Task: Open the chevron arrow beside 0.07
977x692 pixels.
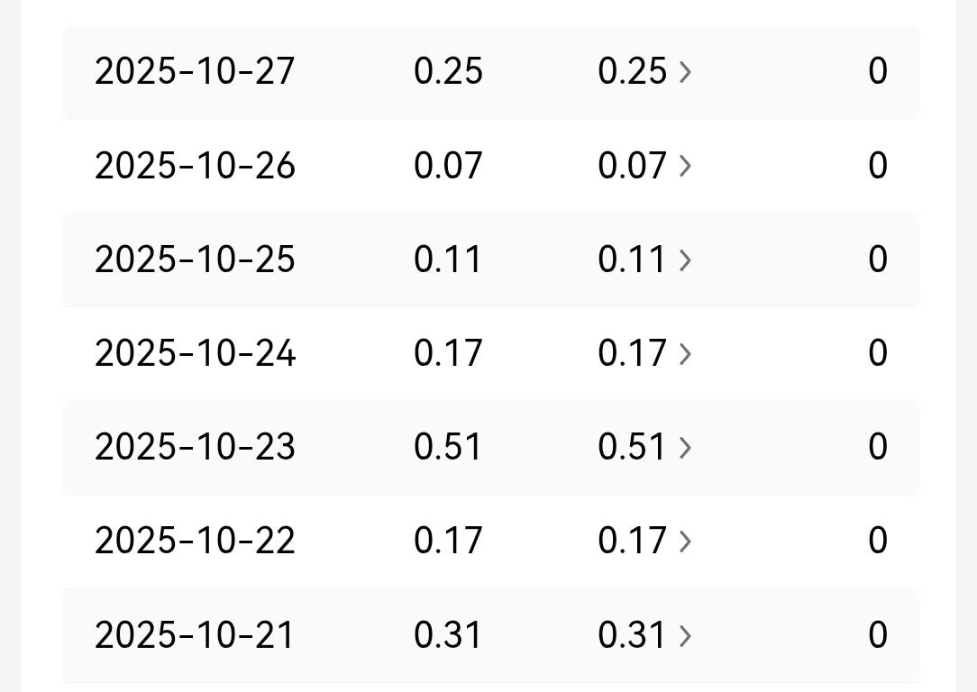Action: point(685,166)
